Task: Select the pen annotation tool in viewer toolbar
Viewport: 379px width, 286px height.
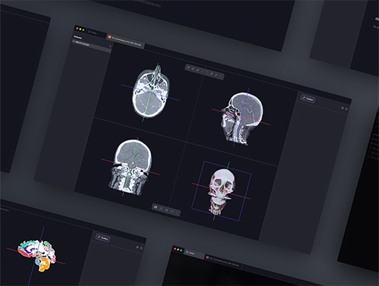Action: tap(216, 75)
